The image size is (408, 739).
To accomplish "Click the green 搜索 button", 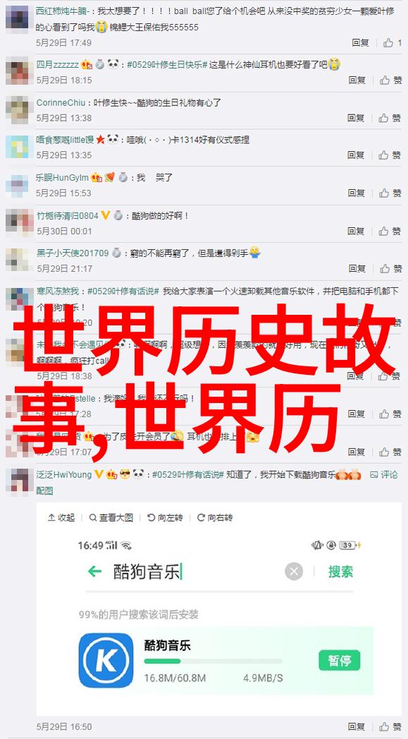I will click(341, 572).
